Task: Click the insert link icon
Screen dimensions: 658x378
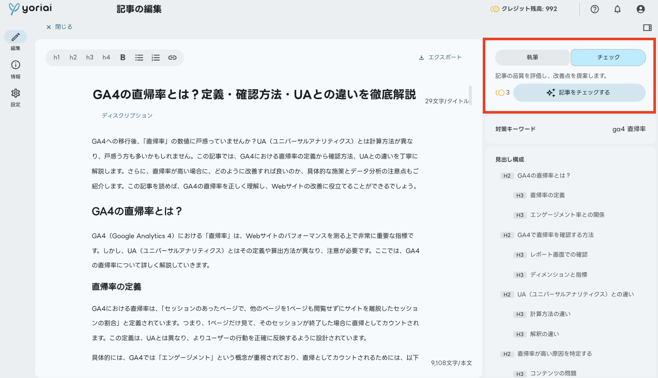Action: (x=172, y=57)
